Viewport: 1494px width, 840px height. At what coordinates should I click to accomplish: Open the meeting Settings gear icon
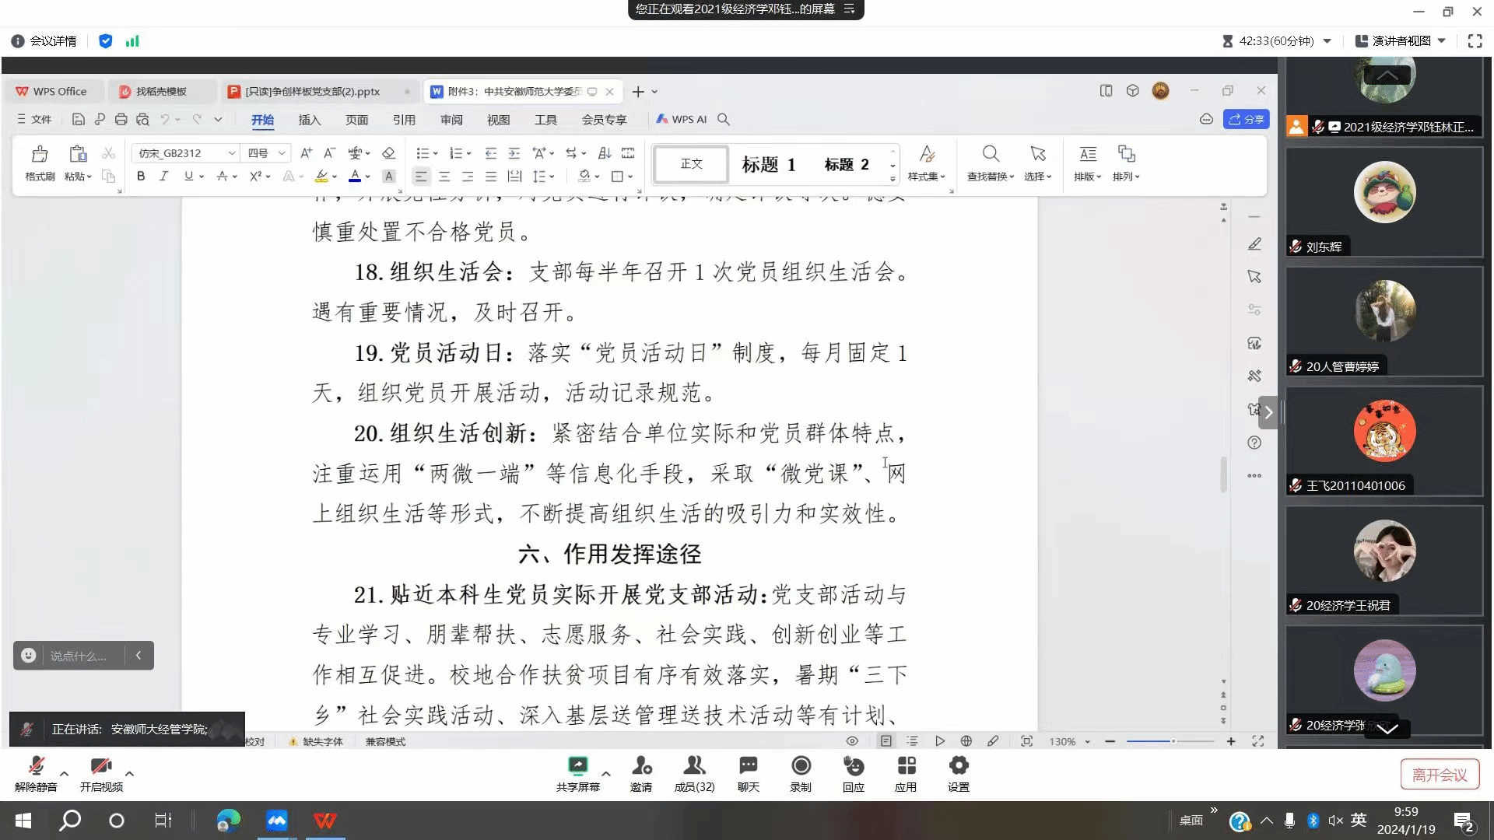point(959,766)
